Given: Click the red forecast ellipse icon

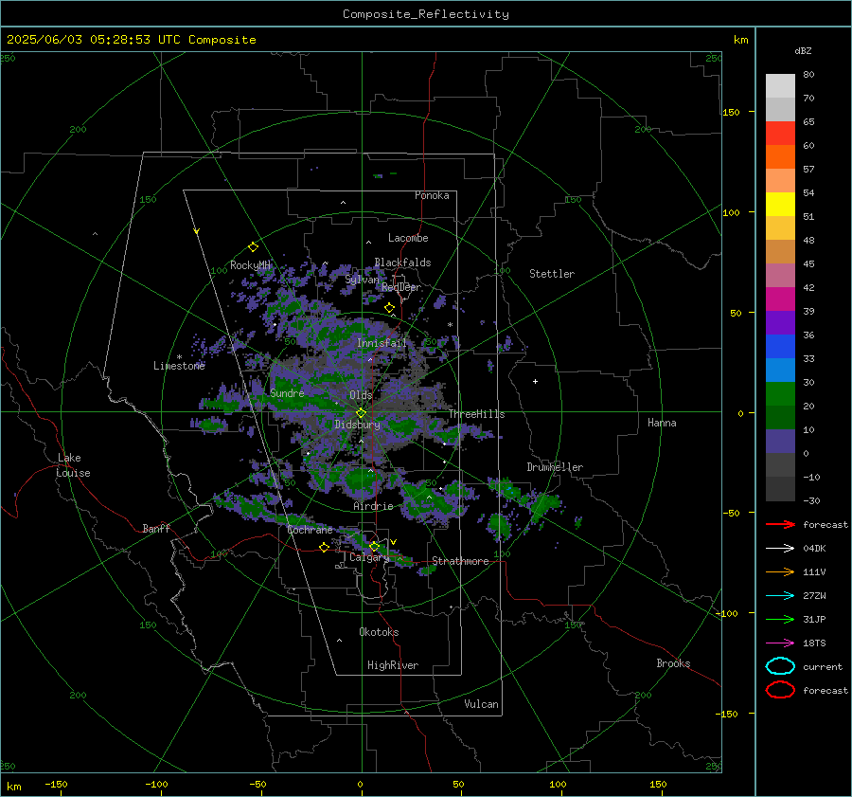Looking at the screenshot, I should coord(780,690).
